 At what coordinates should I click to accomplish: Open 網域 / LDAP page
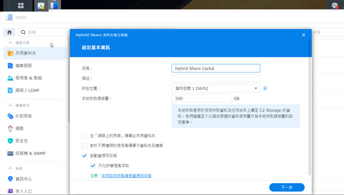35,90
